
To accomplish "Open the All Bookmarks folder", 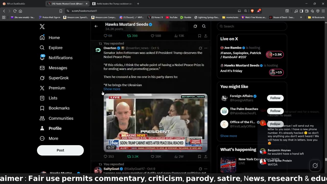I will tap(316, 17).
